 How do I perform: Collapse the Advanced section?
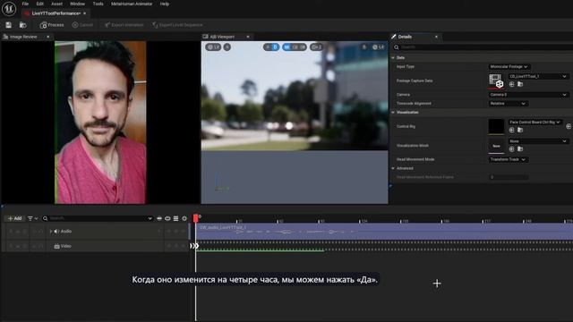point(393,168)
